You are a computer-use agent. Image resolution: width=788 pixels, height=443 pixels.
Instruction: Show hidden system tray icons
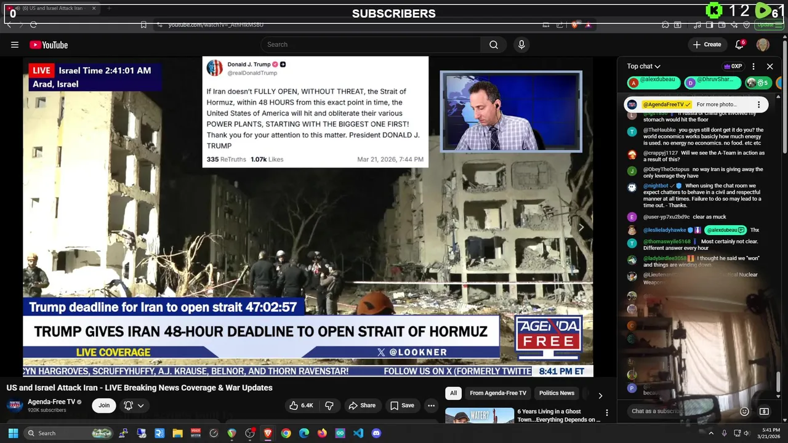click(x=711, y=433)
